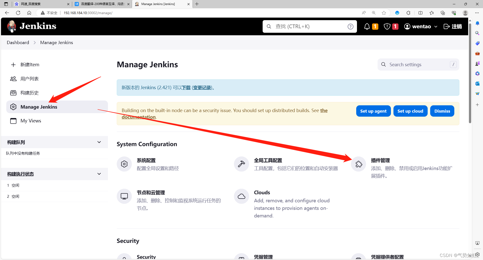Expand the Dashboard breadcrumb separator menu
Image resolution: width=483 pixels, height=260 pixels.
(x=35, y=43)
